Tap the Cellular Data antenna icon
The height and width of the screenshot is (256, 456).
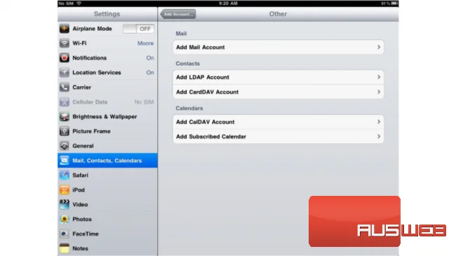65,101
